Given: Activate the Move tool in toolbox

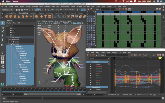Looking at the screenshot, I should pyautogui.click(x=3, y=36).
